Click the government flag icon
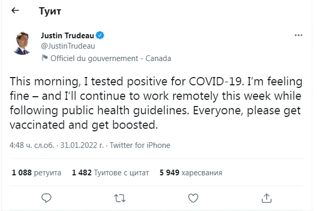 44,58
